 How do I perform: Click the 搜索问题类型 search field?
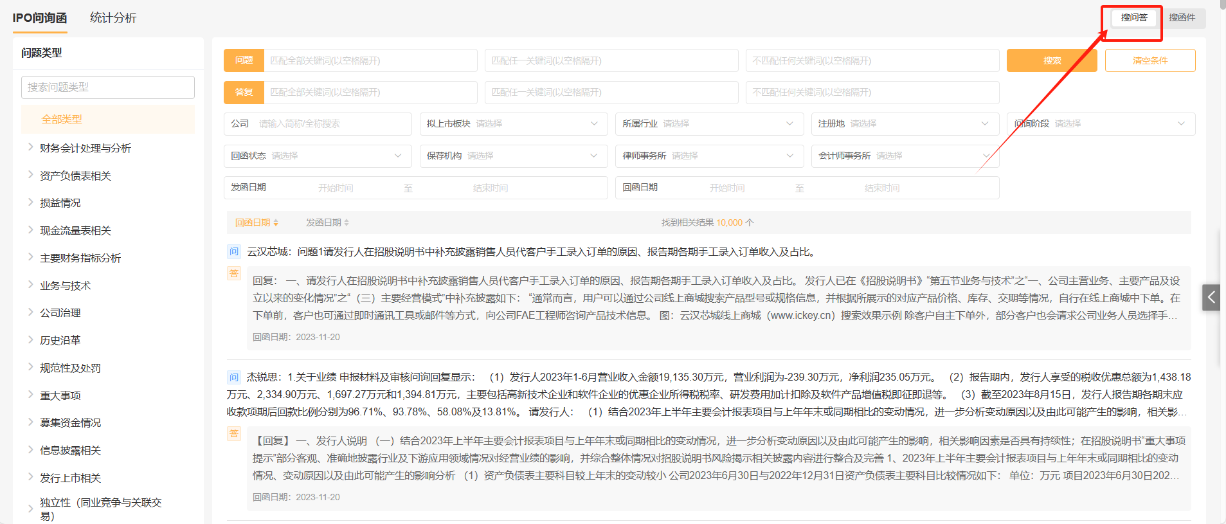click(x=108, y=87)
